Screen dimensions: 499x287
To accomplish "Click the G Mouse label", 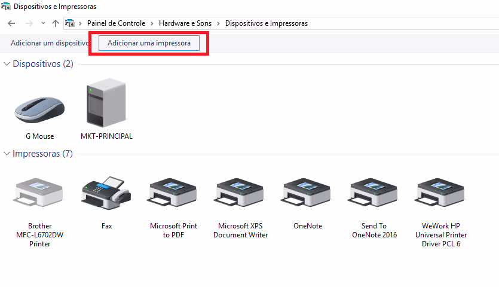I will pos(40,136).
